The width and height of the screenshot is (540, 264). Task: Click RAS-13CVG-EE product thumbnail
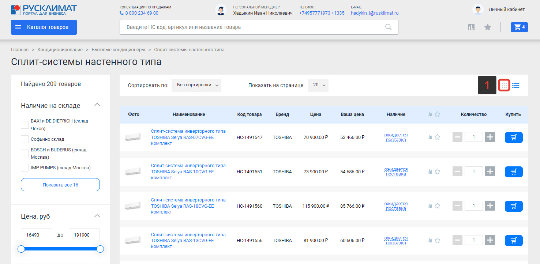coord(132,240)
